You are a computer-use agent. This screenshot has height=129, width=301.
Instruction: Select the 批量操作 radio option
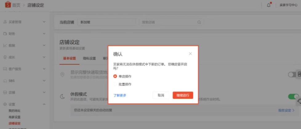coord(115,84)
